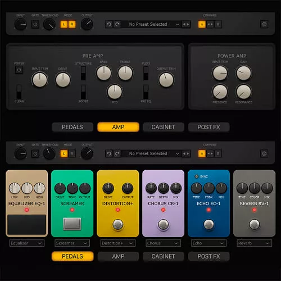Flip the Clean switch in Pre Amp
This screenshot has width=281, height=281.
click(x=19, y=92)
